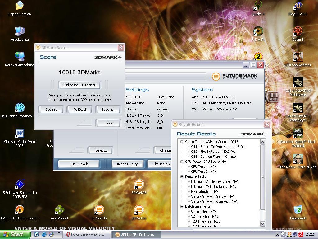318x239 pixels.
Task: Click the Run 3DMark button
Action: (79, 164)
